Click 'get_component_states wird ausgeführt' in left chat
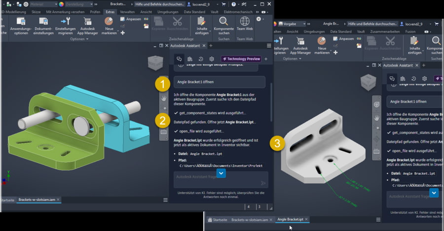This screenshot has height=231, width=444. (x=210, y=113)
